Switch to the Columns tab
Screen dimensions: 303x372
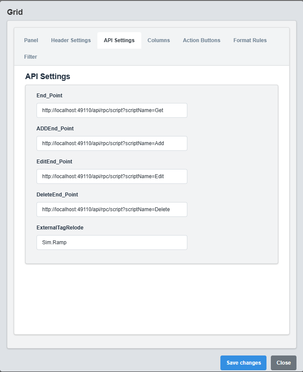159,40
